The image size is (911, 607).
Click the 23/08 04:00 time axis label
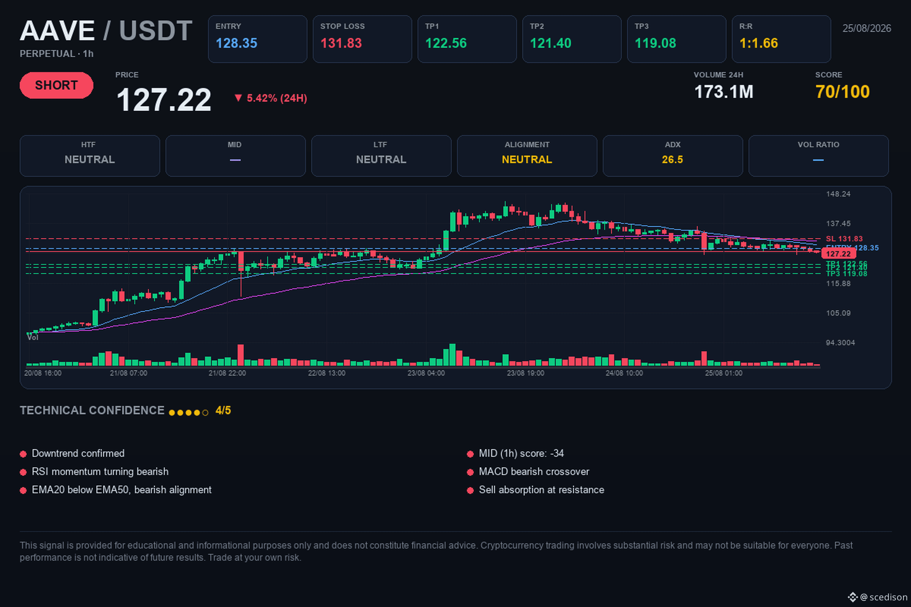point(426,373)
